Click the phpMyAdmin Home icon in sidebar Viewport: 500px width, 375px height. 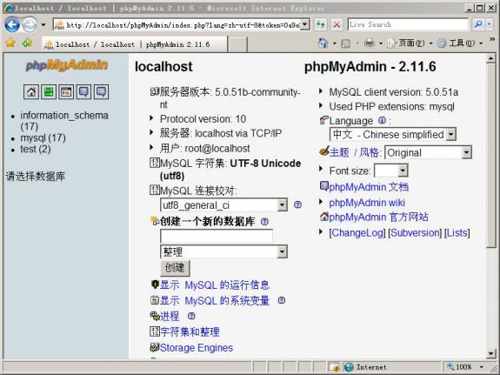[31, 92]
